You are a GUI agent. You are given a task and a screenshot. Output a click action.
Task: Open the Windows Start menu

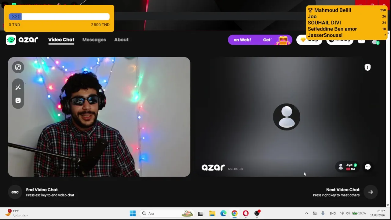point(133,213)
